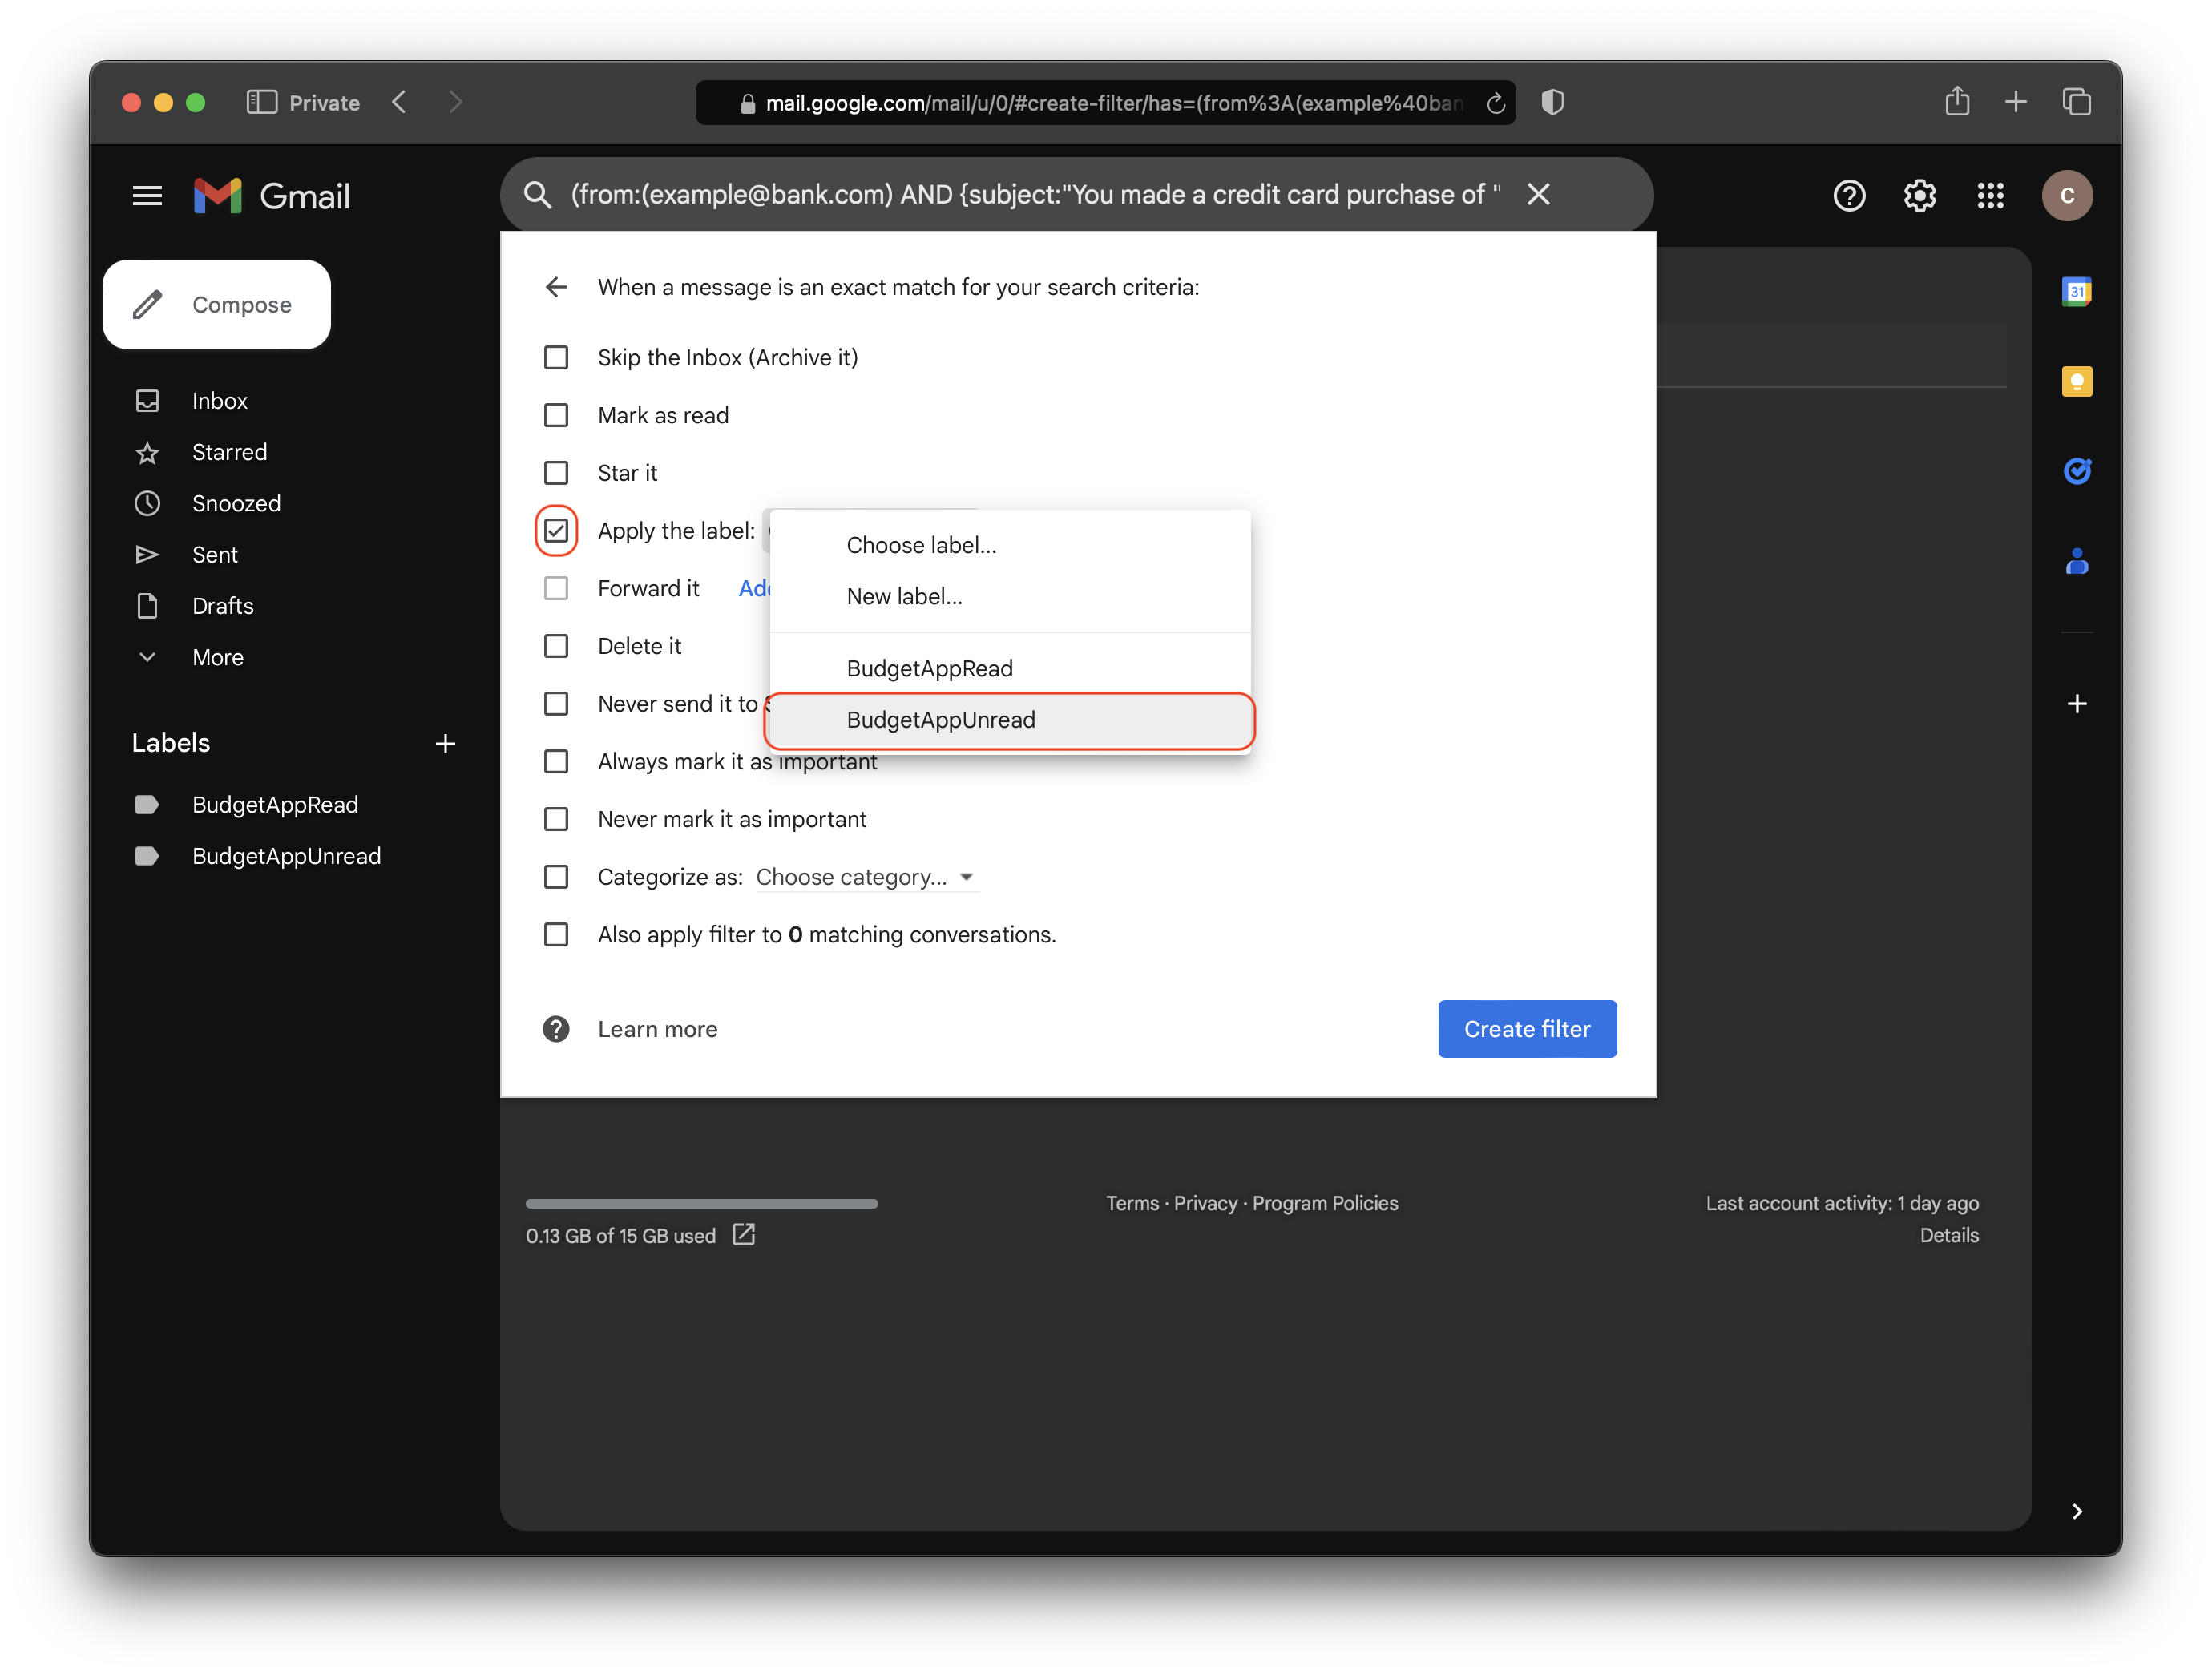Click the storage usage progress bar
Image resolution: width=2212 pixels, height=1675 pixels.
[x=701, y=1203]
